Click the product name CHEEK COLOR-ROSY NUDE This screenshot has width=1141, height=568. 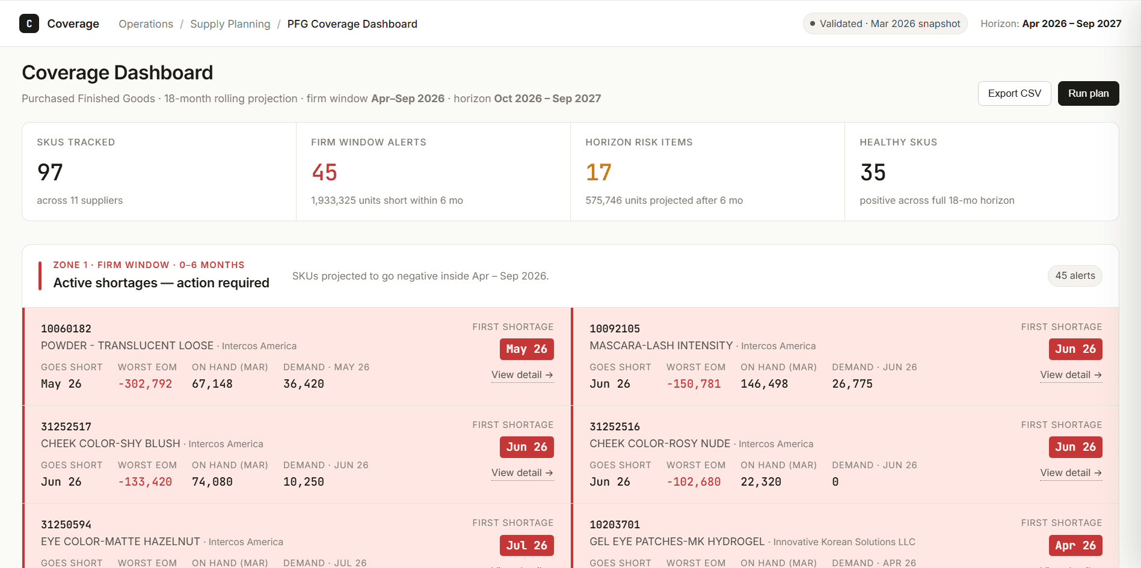pos(660,444)
